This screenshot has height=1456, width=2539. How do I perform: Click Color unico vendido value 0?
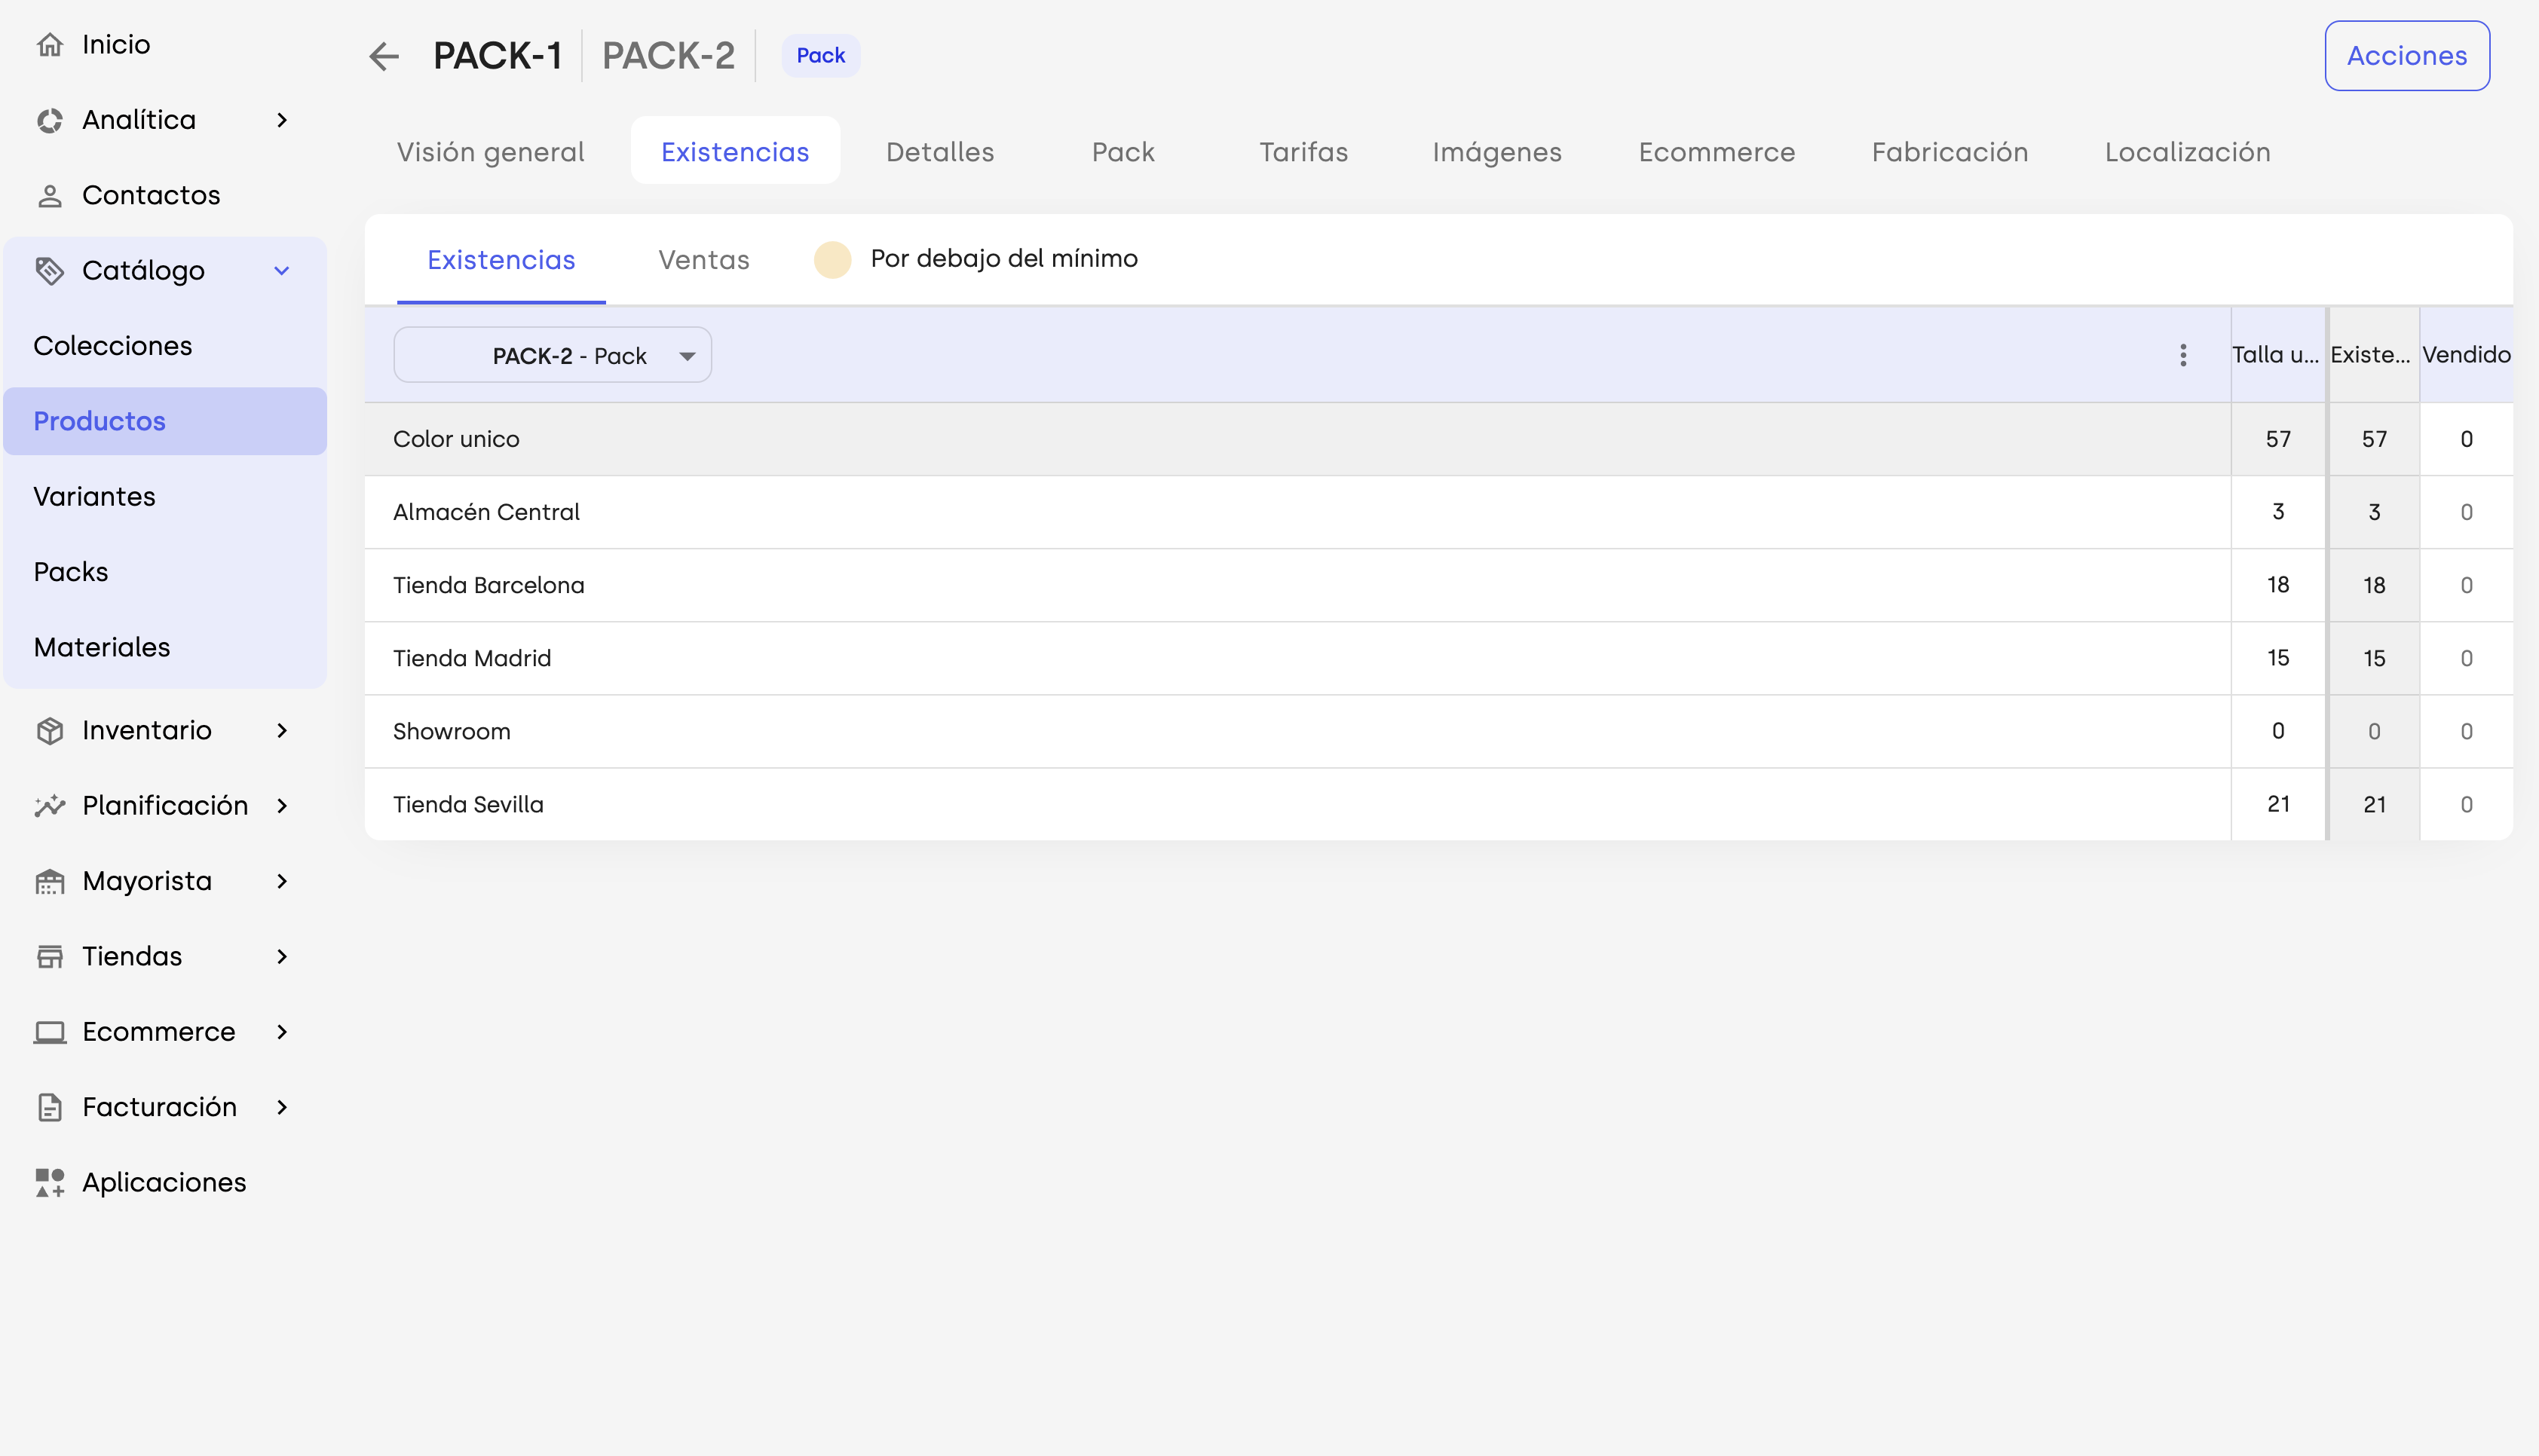[2467, 439]
